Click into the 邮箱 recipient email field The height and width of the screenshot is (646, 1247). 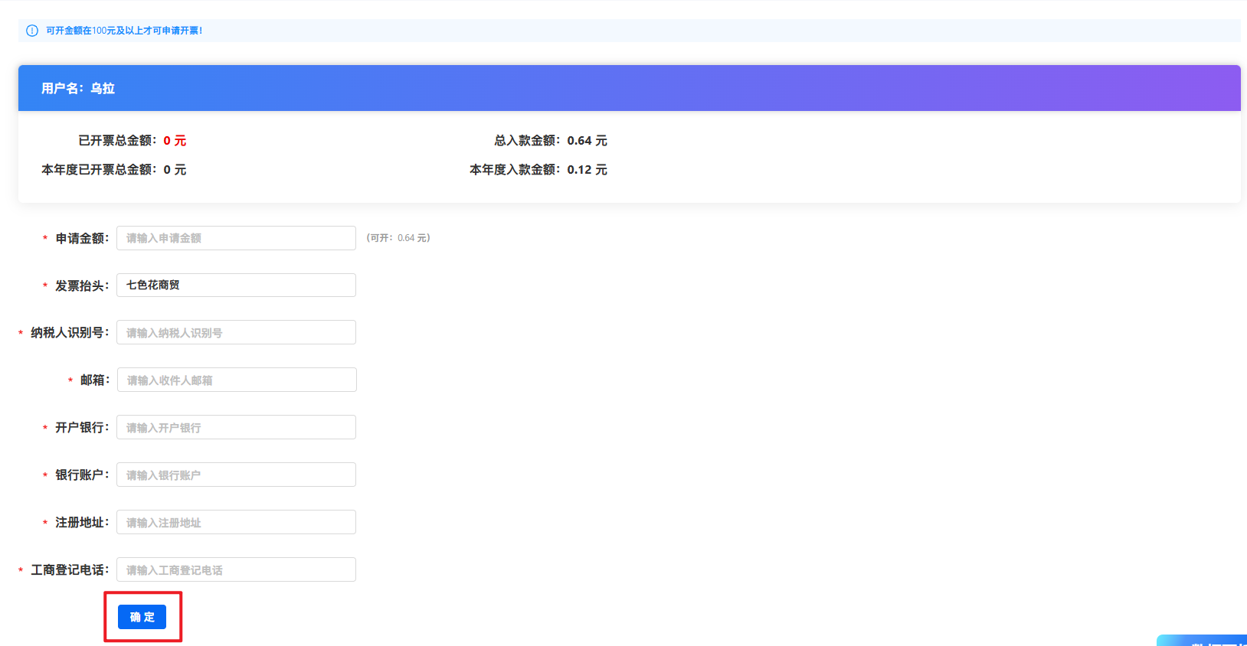tap(236, 380)
